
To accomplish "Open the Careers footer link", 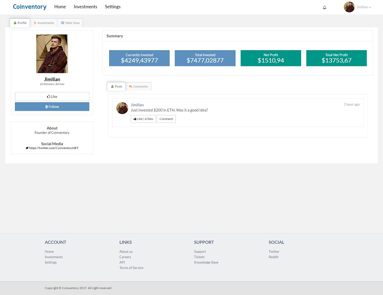I will pos(125,257).
